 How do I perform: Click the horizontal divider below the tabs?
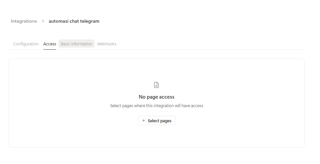pos(197,50)
